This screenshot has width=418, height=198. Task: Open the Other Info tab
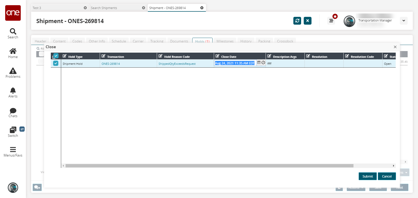tap(97, 41)
